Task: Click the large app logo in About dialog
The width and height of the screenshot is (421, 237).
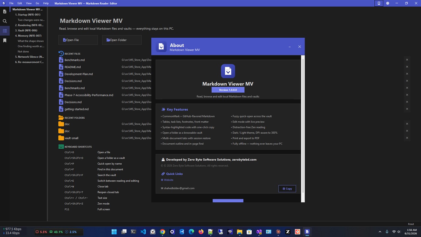Action: tap(228, 71)
